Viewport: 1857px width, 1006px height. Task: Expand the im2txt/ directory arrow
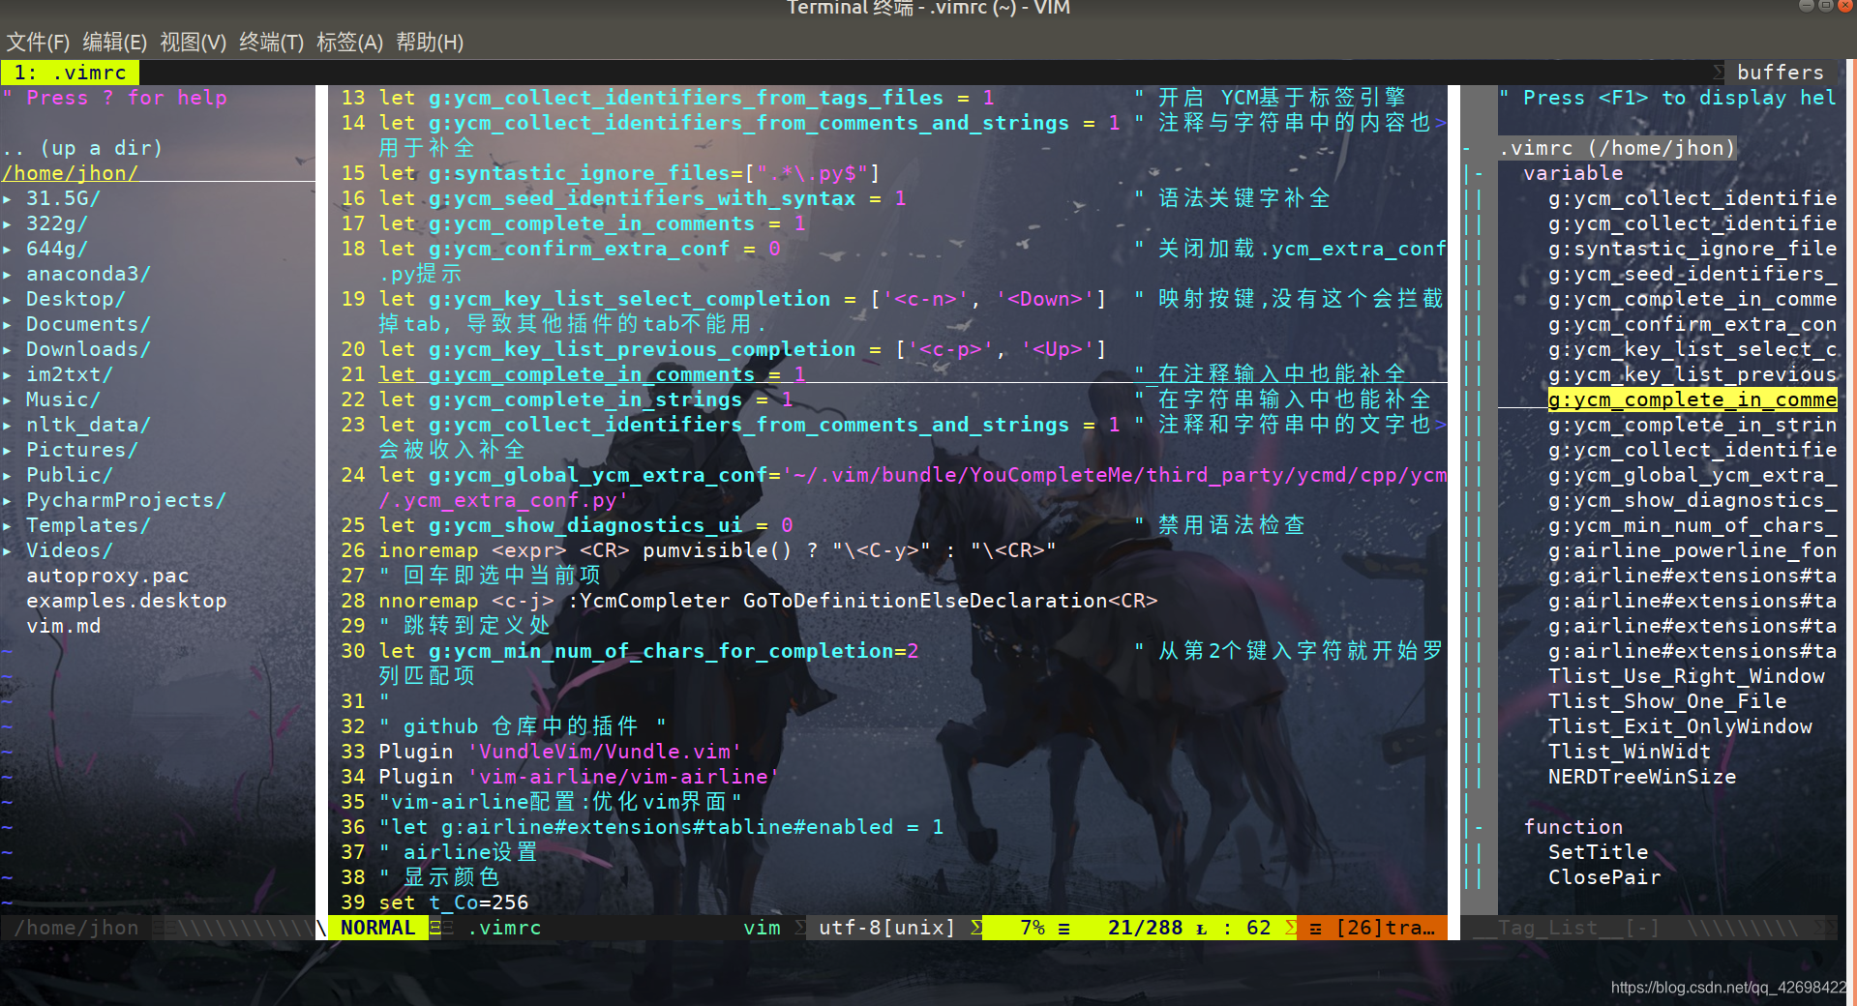(x=8, y=374)
